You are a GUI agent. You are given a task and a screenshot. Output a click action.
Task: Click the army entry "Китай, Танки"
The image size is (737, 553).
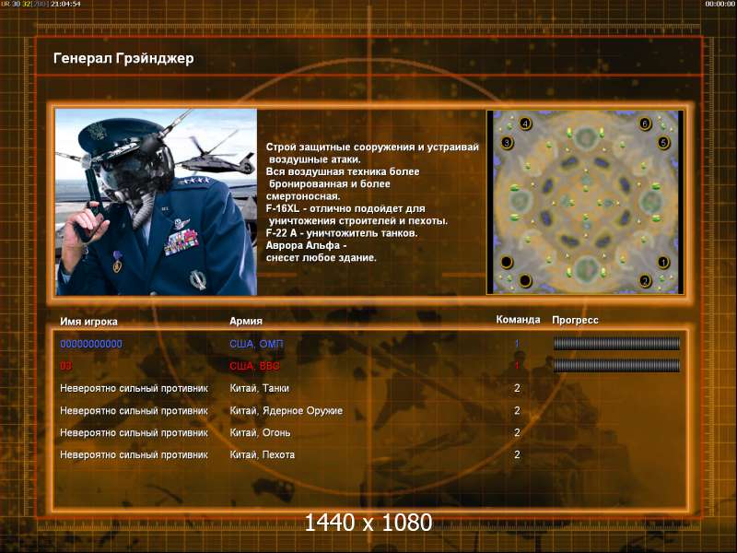click(260, 388)
